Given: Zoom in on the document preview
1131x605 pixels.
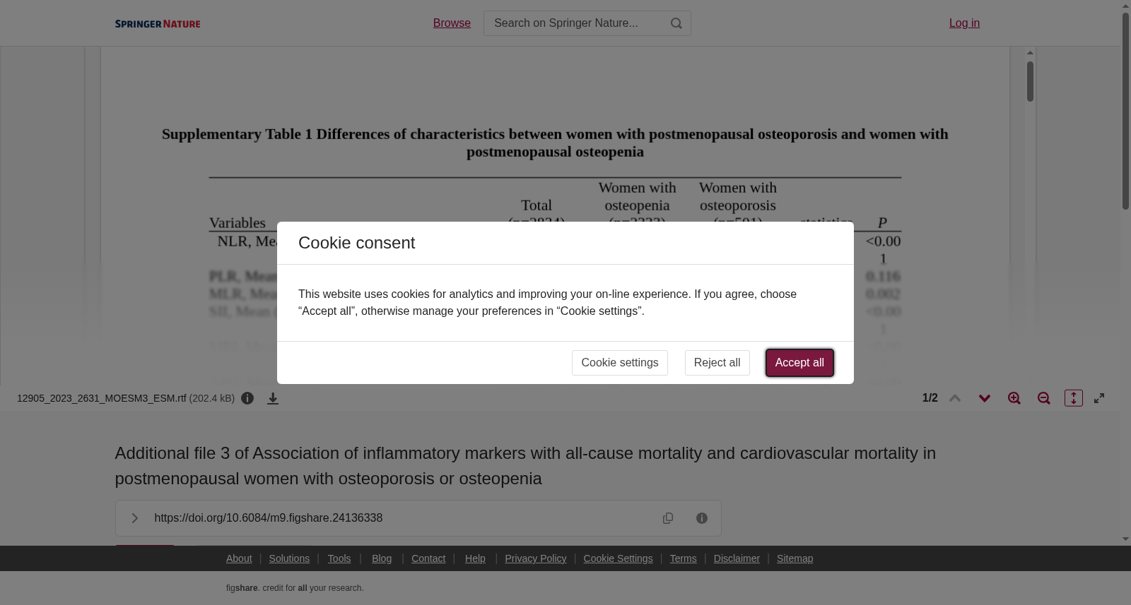Looking at the screenshot, I should (1014, 398).
